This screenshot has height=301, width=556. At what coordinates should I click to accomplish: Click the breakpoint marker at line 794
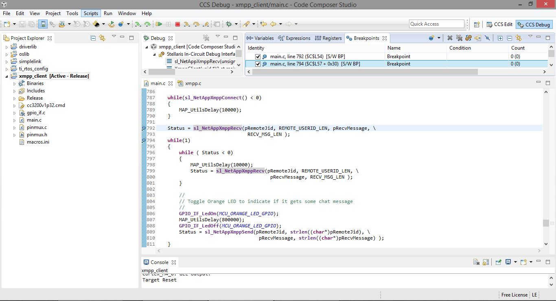(x=144, y=140)
